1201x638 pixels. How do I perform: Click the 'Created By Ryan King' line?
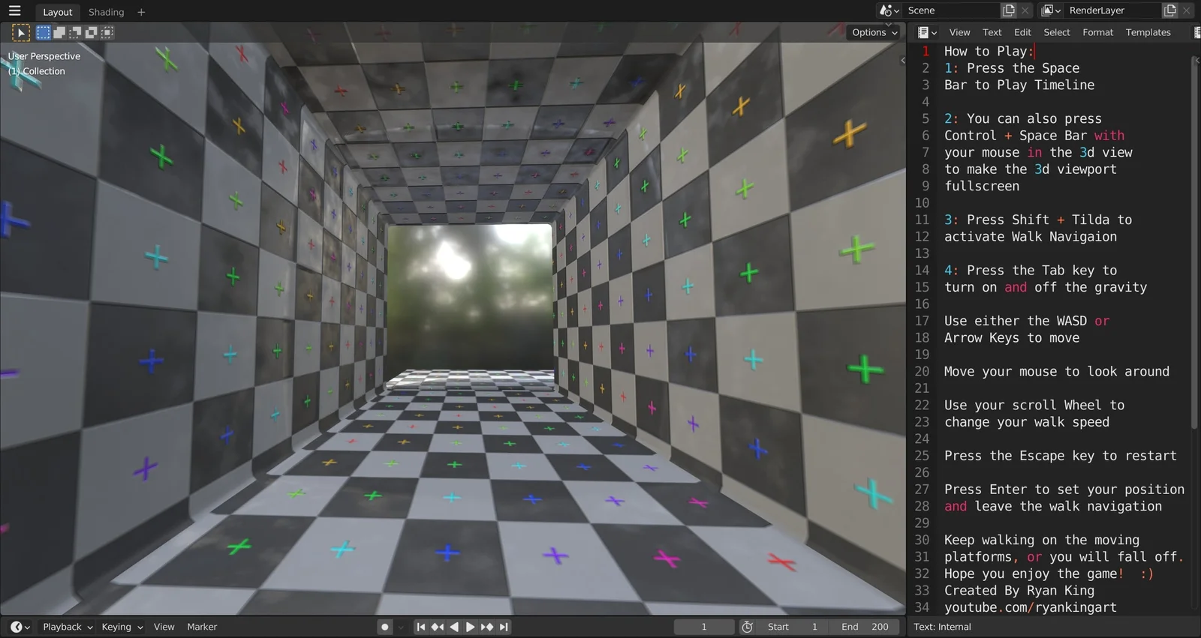point(1019,591)
